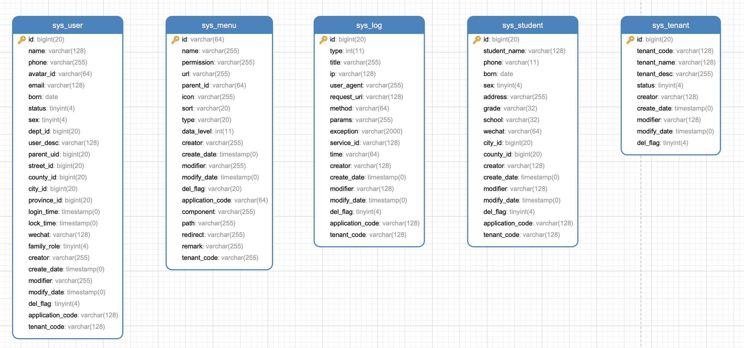This screenshot has width=744, height=348.
Task: Click the primary key icon in sys_menu
Action: click(175, 40)
